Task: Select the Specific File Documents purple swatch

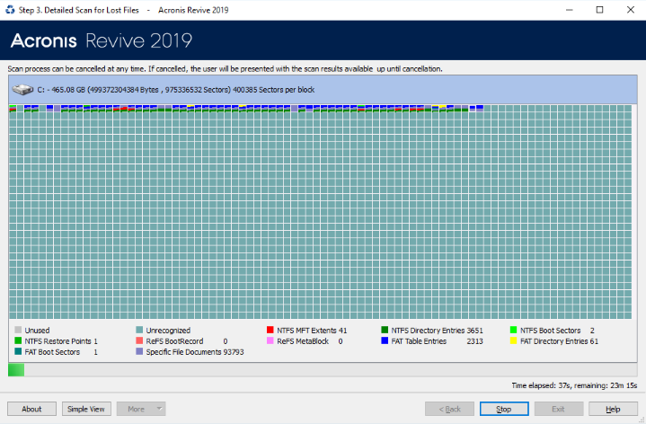Action: (139, 351)
